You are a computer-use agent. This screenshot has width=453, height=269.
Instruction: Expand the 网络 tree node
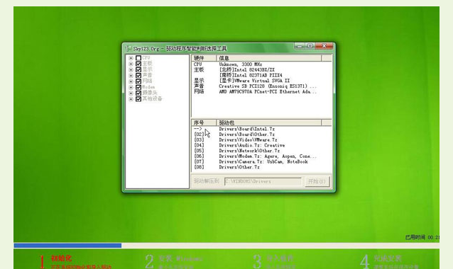131,81
